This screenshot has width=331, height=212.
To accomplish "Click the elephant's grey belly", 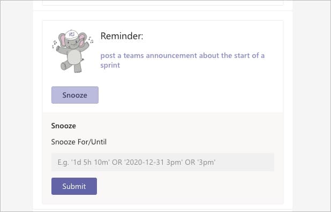I will [x=74, y=57].
